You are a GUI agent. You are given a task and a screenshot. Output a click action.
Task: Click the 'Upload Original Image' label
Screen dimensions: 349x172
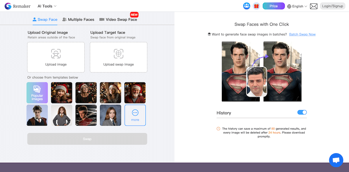(48, 32)
